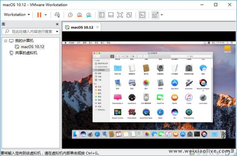Revert to snapshot toolbar icon
The image size is (237, 156).
click(x=79, y=15)
